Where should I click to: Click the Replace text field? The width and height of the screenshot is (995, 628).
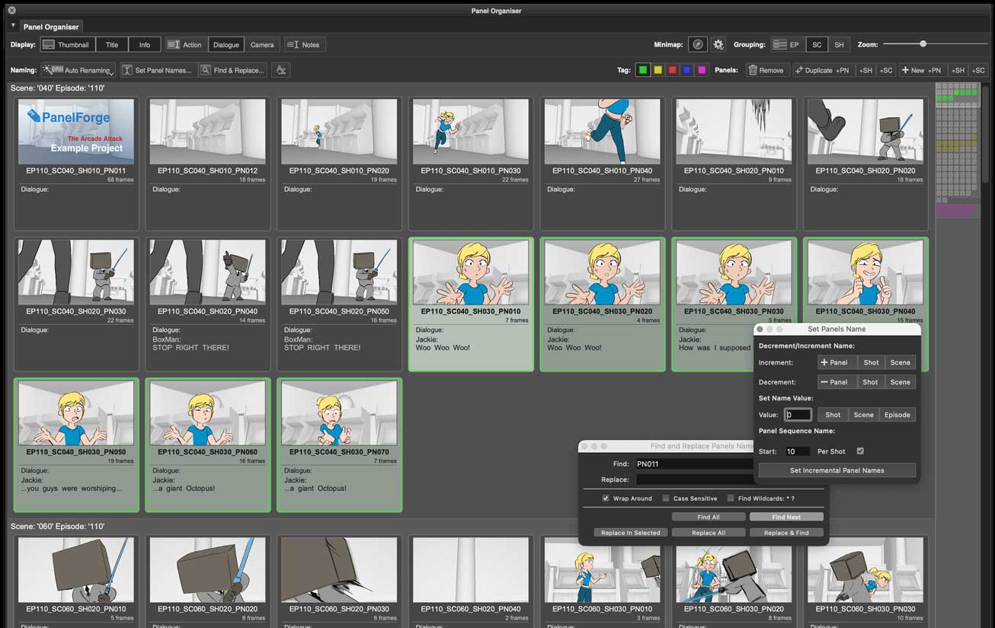click(694, 480)
